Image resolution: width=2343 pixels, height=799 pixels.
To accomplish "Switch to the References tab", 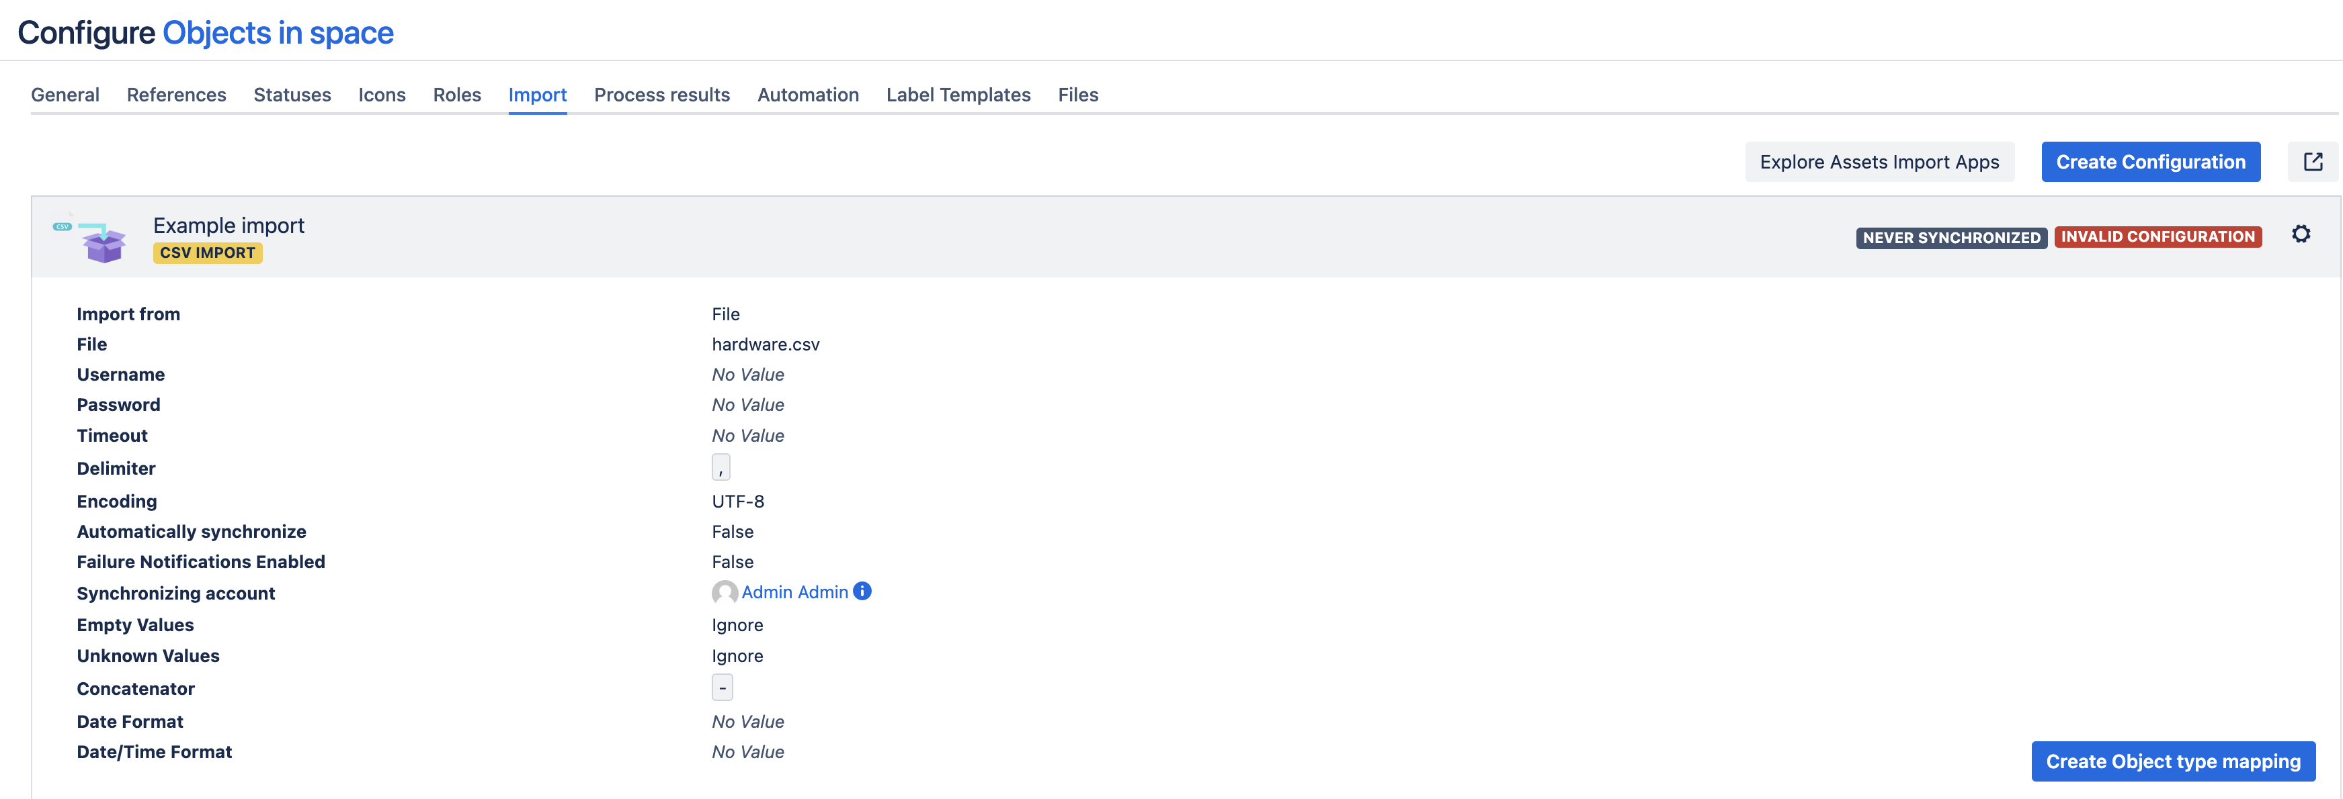I will [x=175, y=95].
